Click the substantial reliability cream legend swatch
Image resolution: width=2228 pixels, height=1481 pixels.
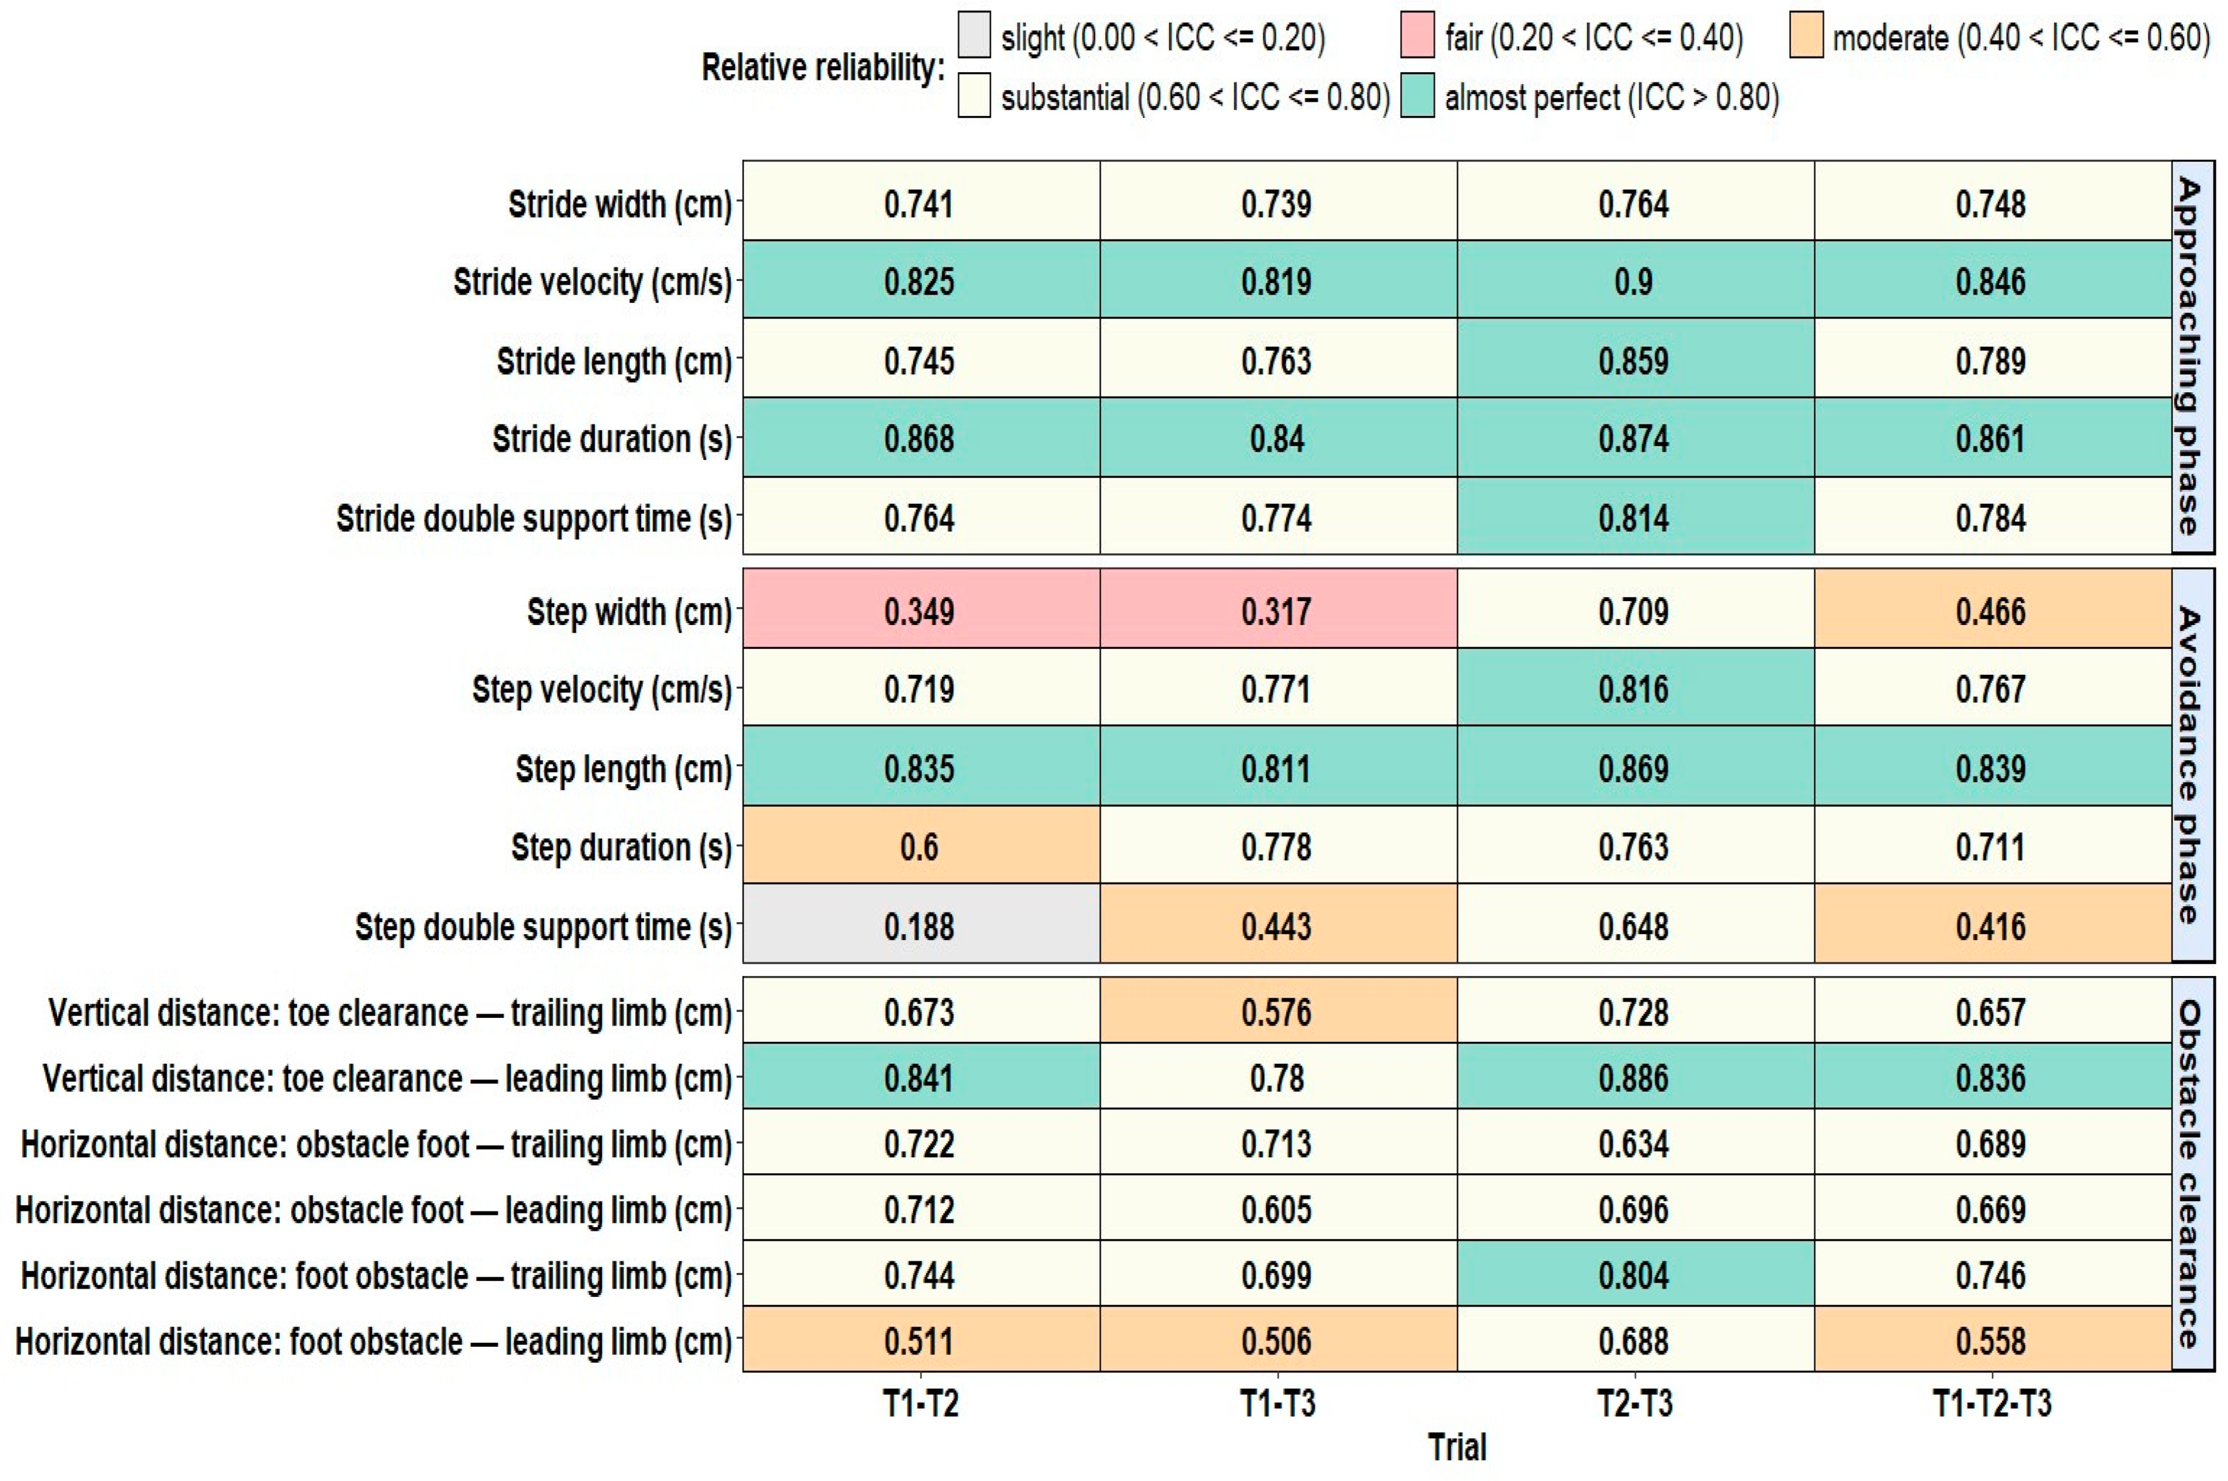coord(974,95)
